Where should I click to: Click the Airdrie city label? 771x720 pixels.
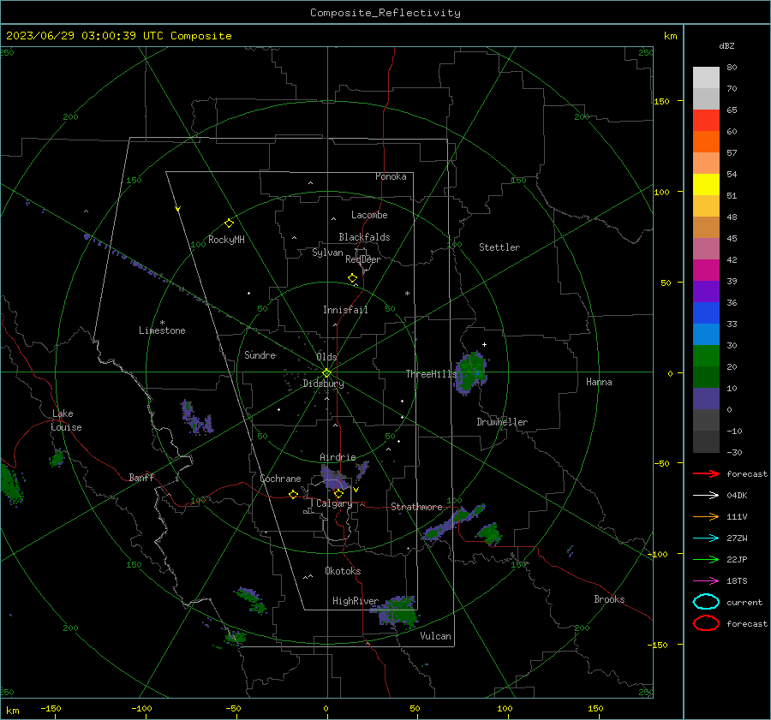coord(338,457)
